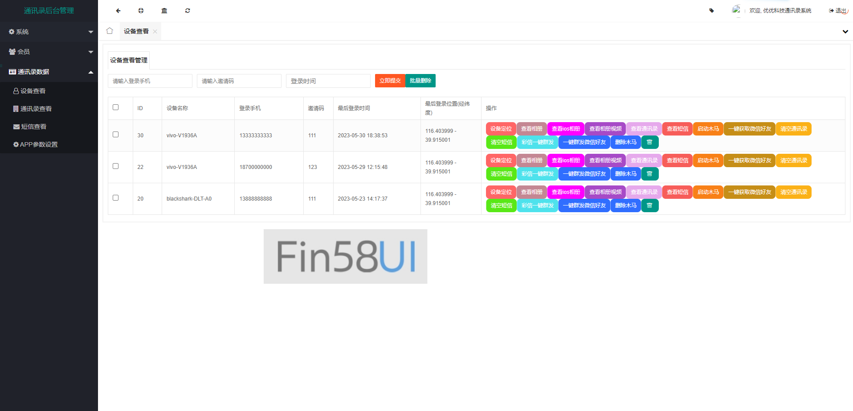Click the trash icon for device ID 30
The image size is (853, 411).
point(649,142)
